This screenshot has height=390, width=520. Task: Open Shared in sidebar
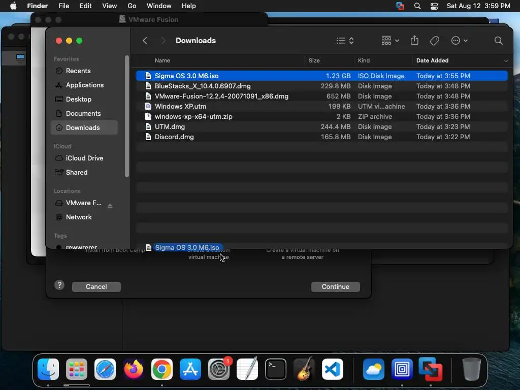[x=85, y=173]
